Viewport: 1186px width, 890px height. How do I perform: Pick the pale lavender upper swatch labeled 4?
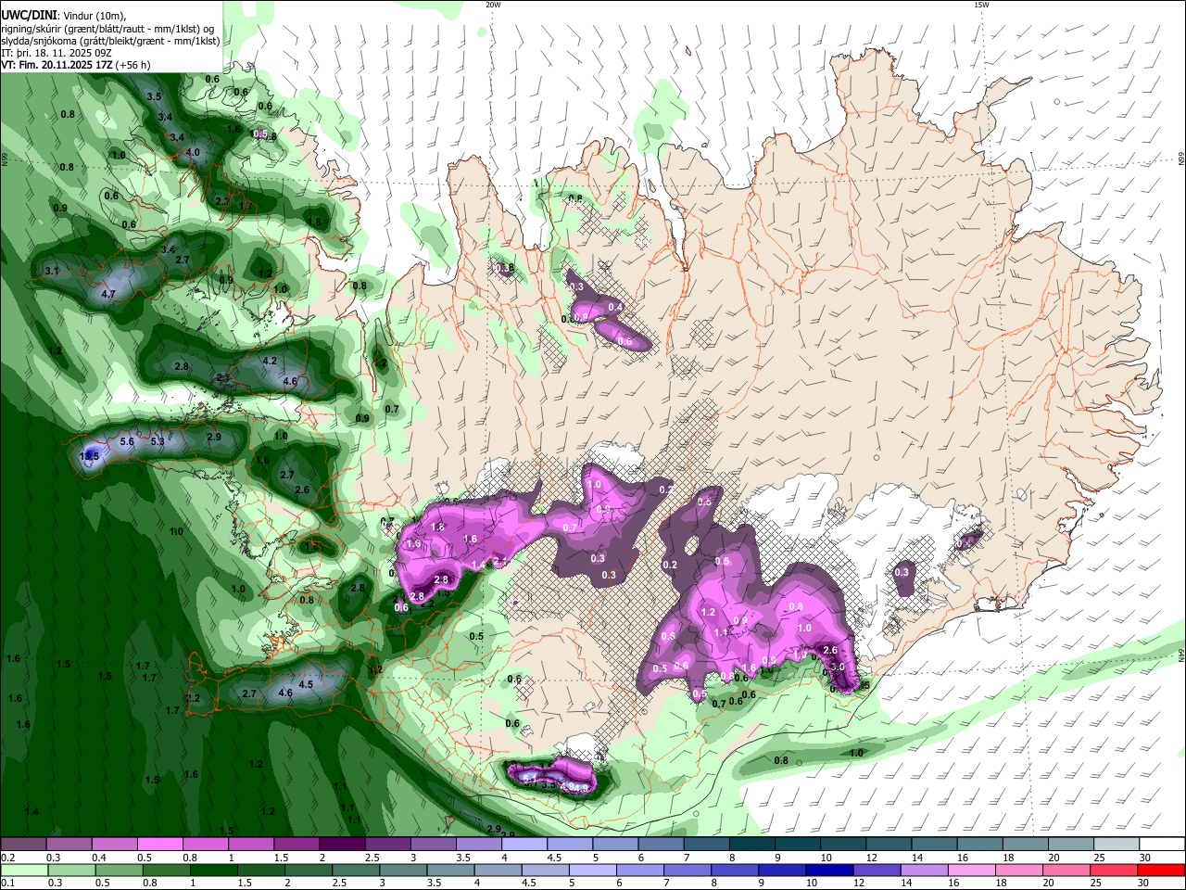pos(523,845)
